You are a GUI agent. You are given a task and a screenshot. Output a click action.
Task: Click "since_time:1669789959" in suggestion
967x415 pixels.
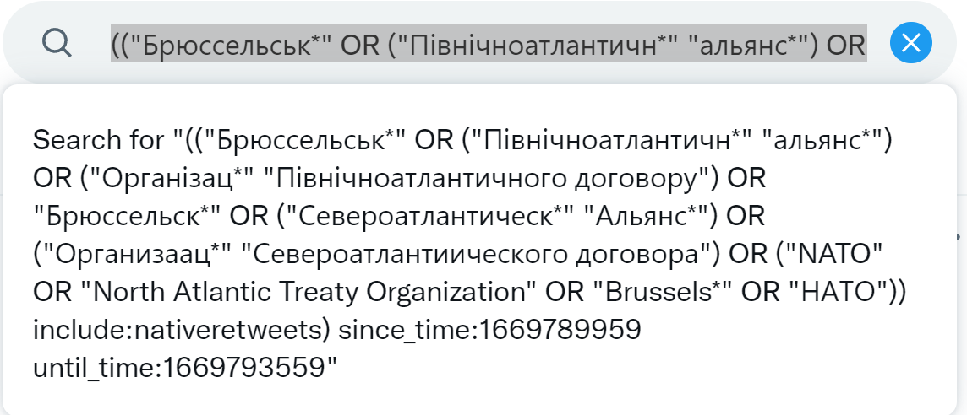[x=490, y=331]
